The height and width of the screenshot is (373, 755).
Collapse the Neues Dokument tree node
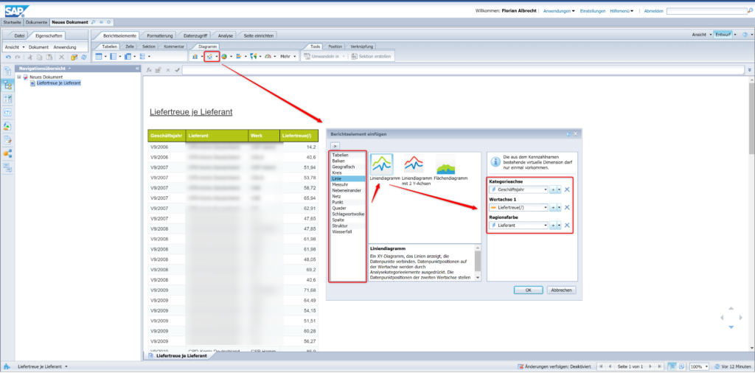19,77
